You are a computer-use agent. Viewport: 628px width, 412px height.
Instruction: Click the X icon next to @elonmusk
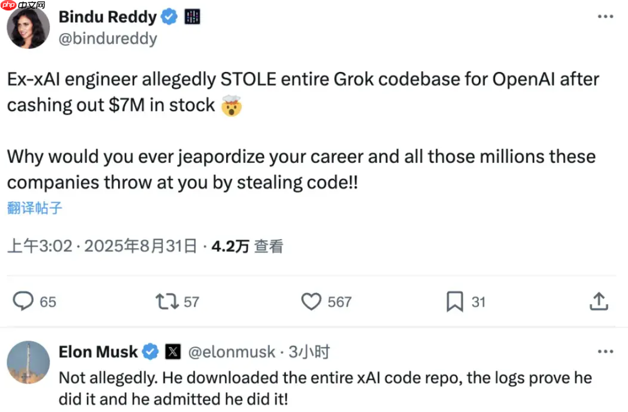pyautogui.click(x=173, y=351)
